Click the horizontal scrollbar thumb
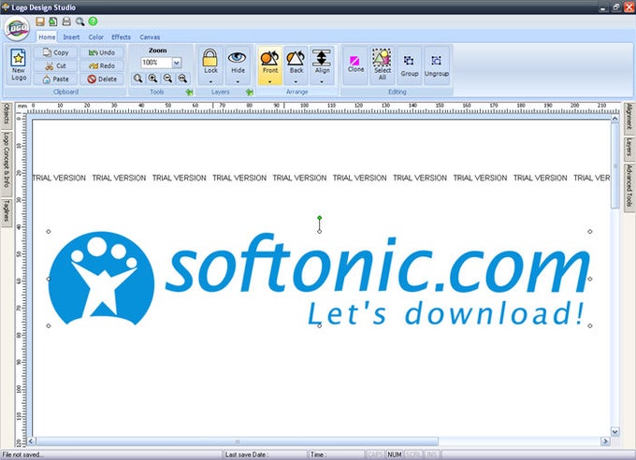636x460 pixels. pos(238,441)
